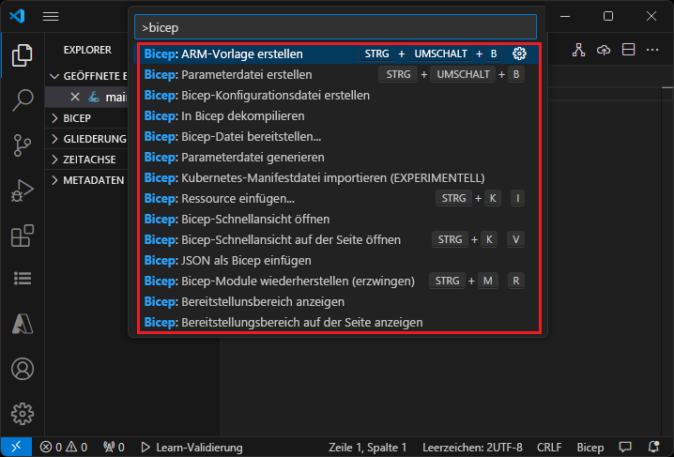Click the hamburger application menu
Viewport: 674px width, 457px height.
tap(51, 16)
